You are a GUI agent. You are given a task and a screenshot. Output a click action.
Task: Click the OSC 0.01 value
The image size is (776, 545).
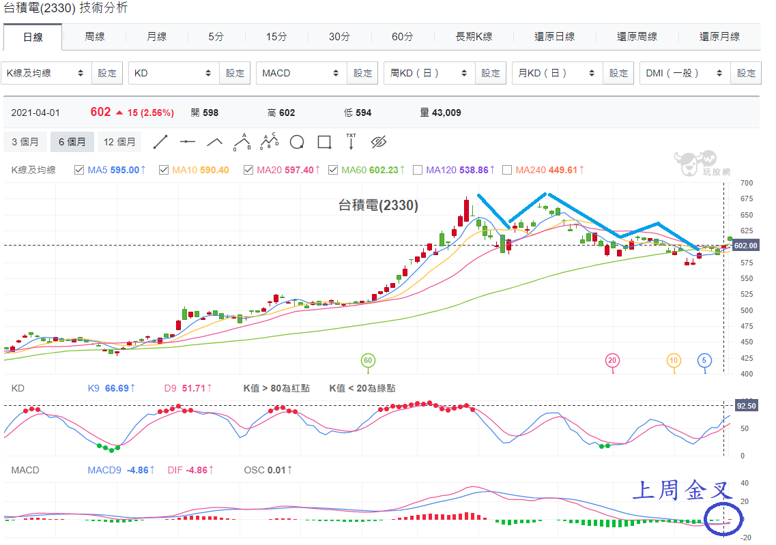point(268,470)
